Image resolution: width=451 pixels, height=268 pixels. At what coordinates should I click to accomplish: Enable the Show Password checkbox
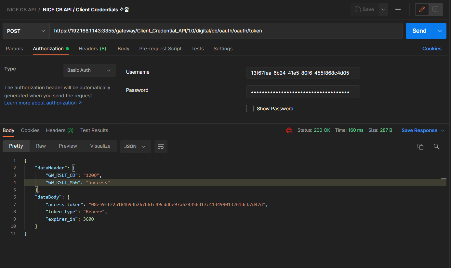[x=250, y=109]
